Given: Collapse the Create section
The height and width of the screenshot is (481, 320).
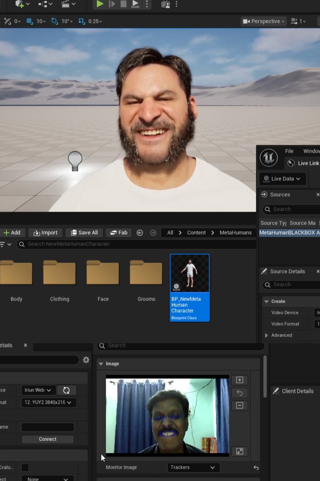Looking at the screenshot, I should 267,301.
